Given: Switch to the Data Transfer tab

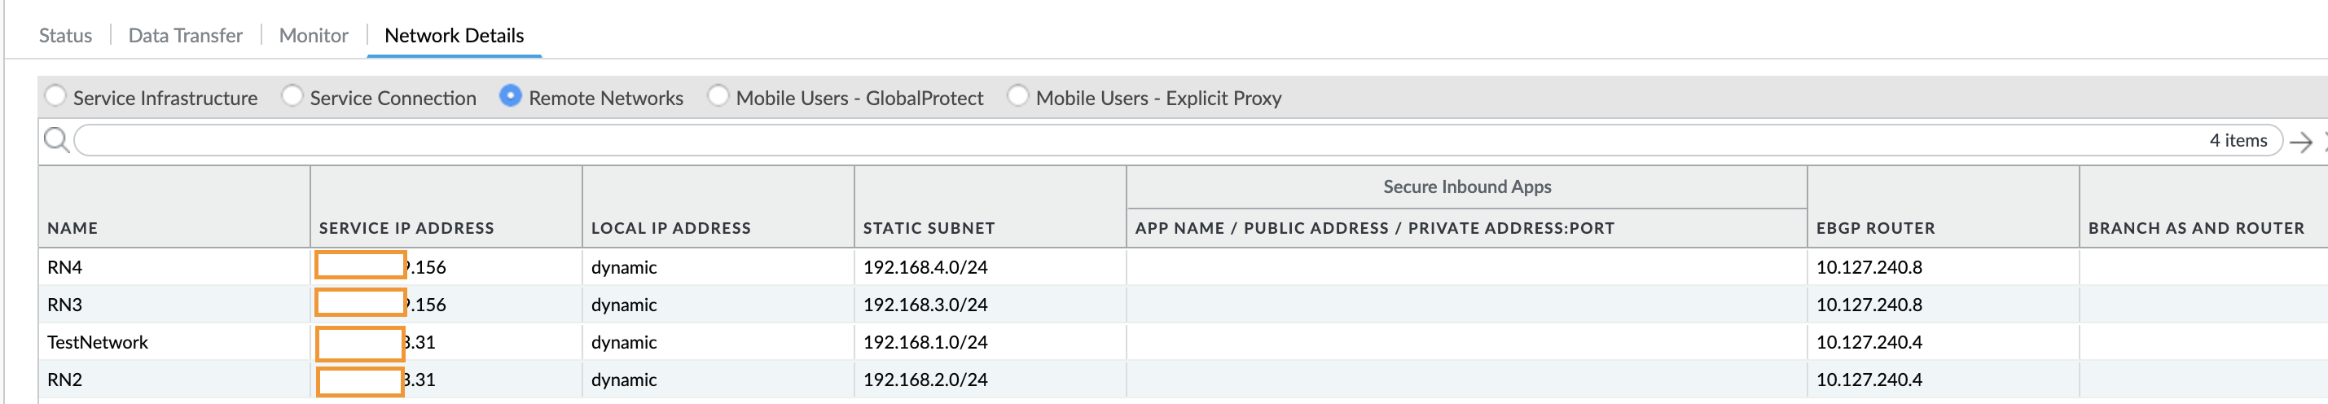Looking at the screenshot, I should [185, 35].
